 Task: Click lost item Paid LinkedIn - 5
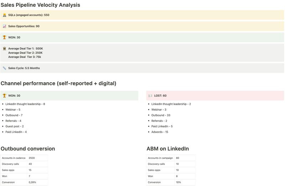[162, 126]
